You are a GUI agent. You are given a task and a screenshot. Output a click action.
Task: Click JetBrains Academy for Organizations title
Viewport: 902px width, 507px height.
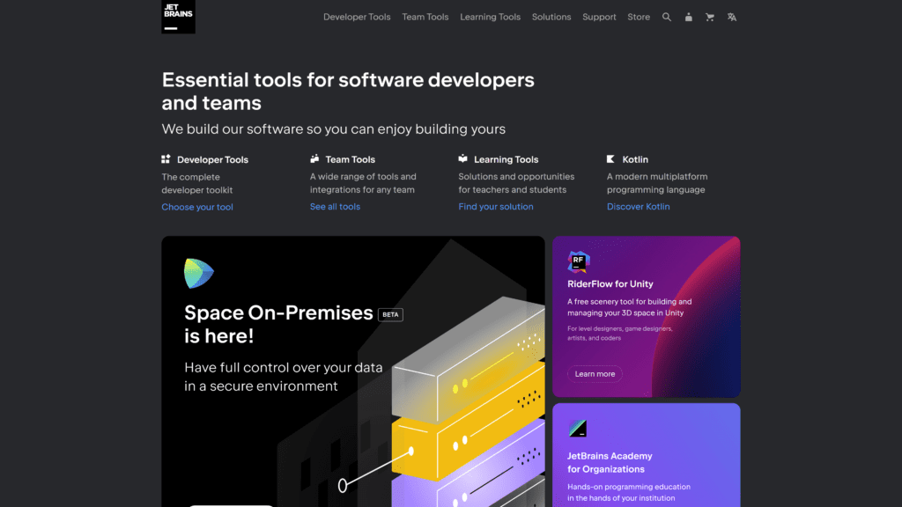(x=610, y=463)
